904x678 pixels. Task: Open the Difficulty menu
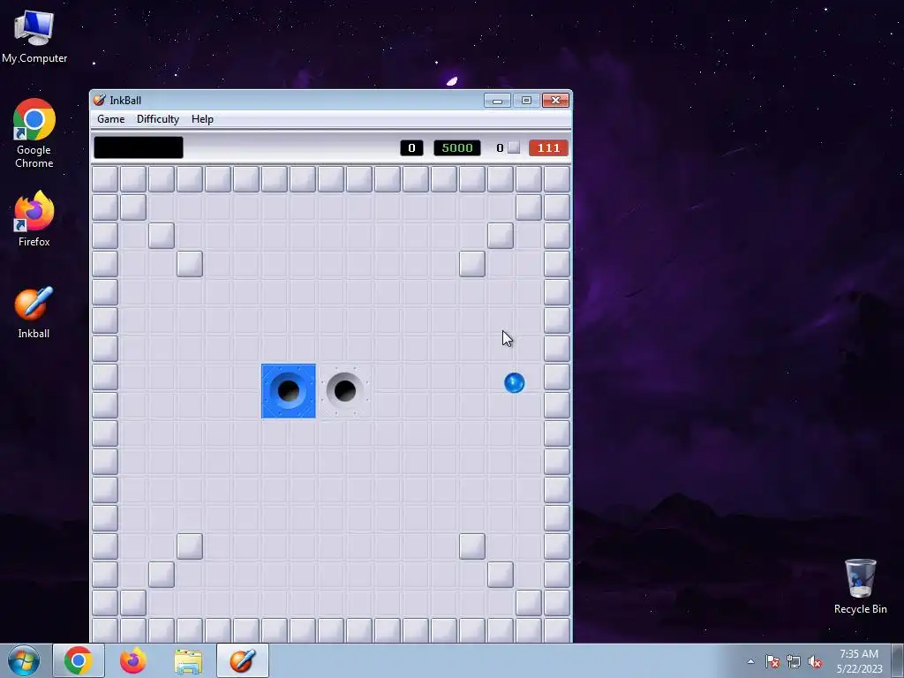click(x=157, y=119)
